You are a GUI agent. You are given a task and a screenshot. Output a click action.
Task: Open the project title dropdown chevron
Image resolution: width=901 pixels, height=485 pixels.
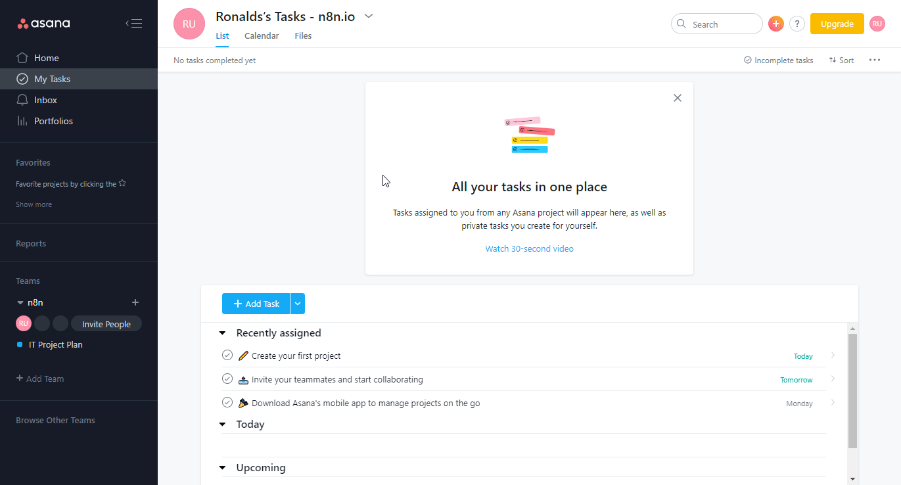368,16
